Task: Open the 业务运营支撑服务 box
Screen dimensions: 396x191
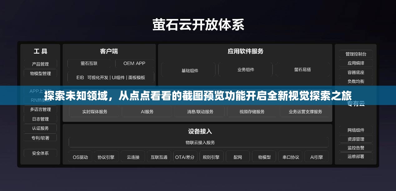Action: 305,111
